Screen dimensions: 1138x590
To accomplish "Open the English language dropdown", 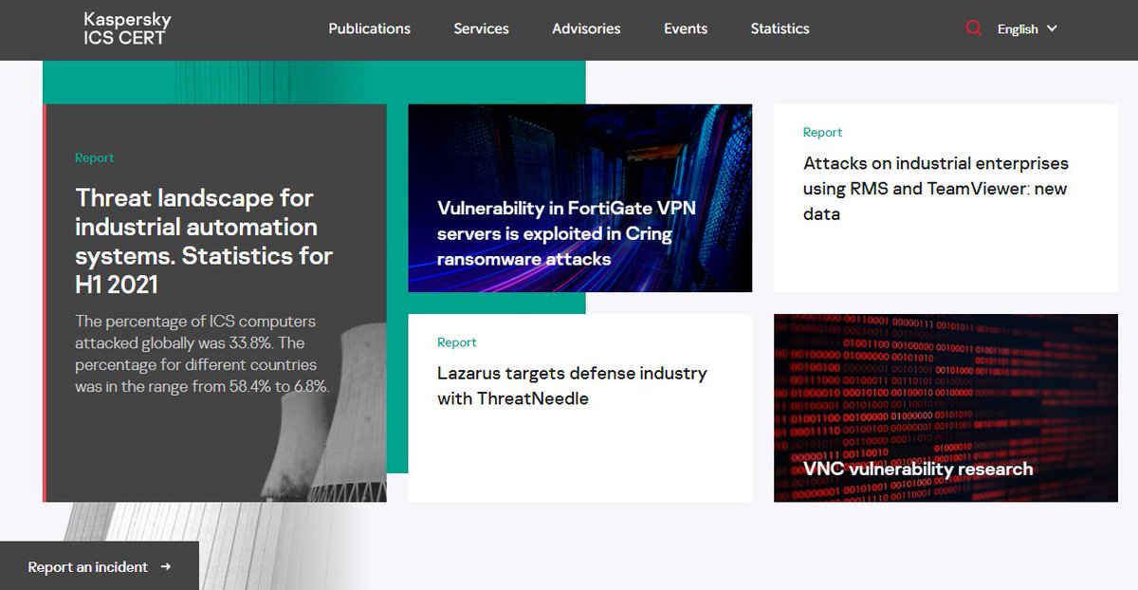I will tap(1019, 28).
